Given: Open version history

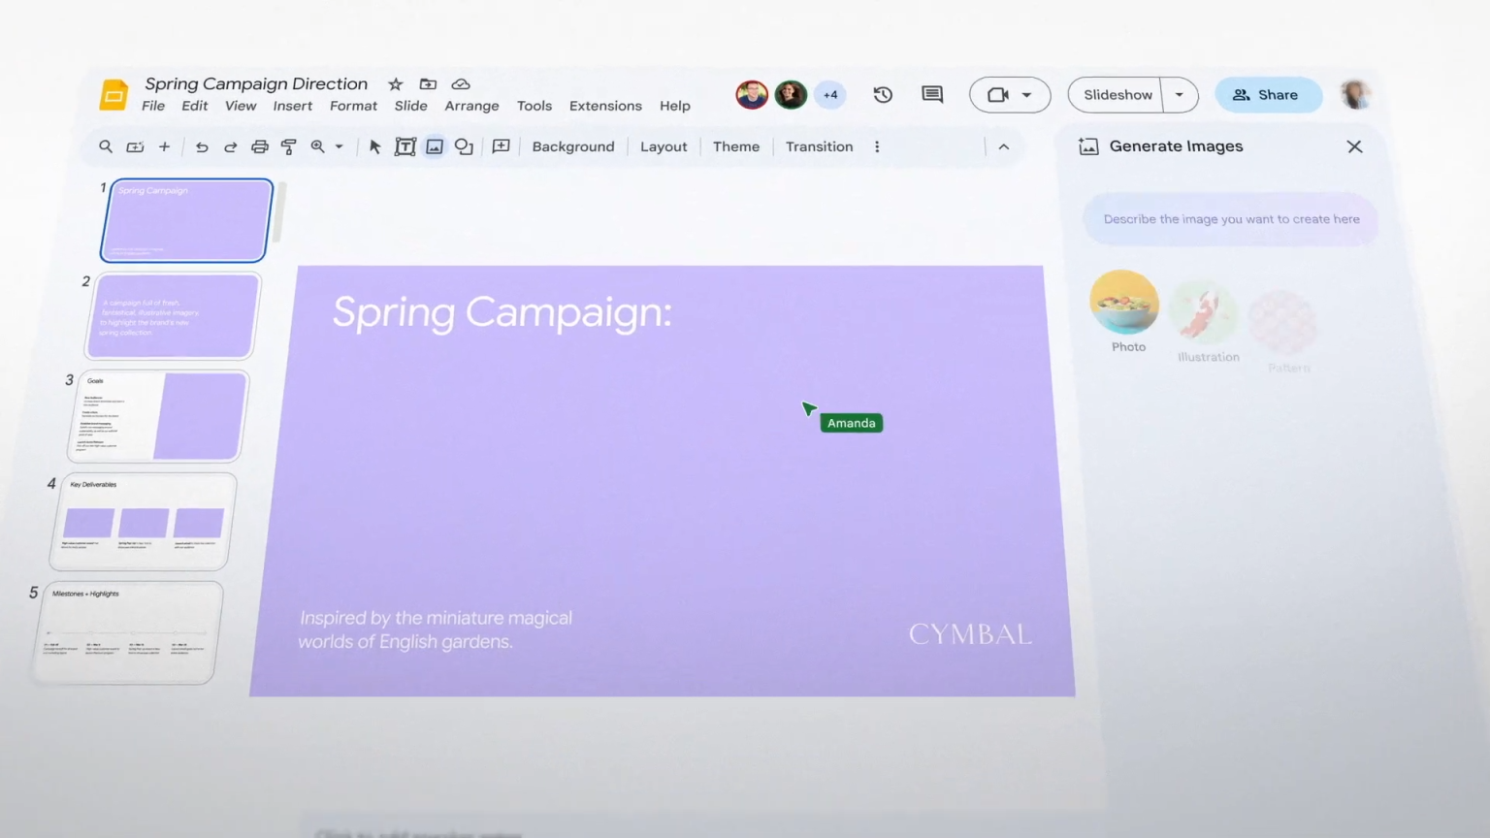Looking at the screenshot, I should (x=883, y=94).
